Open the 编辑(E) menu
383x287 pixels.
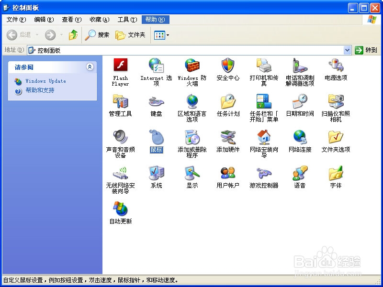[x=44, y=20]
